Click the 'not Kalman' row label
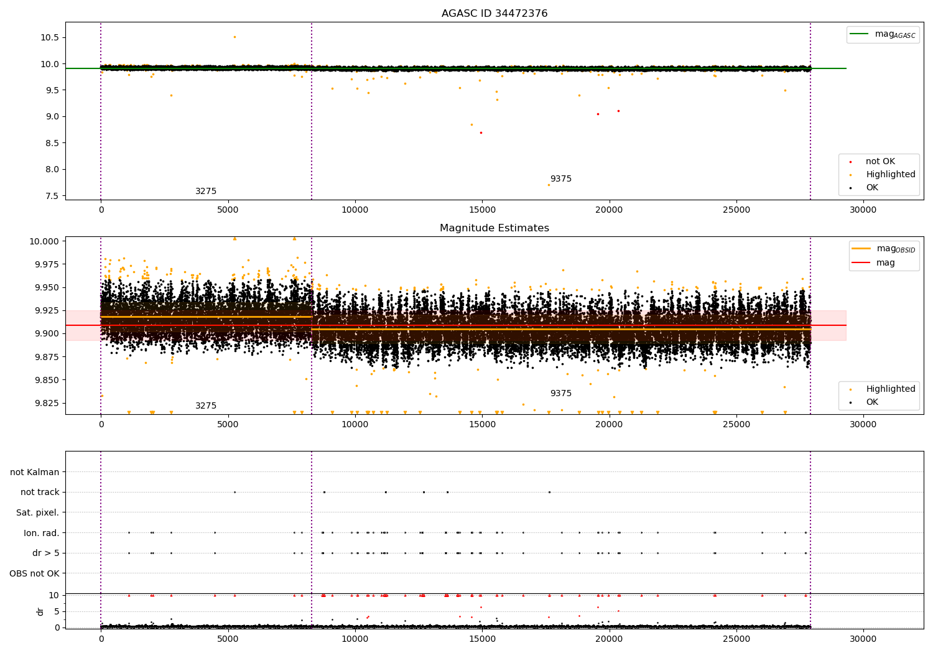Screen dimensions: 933x653 point(35,472)
